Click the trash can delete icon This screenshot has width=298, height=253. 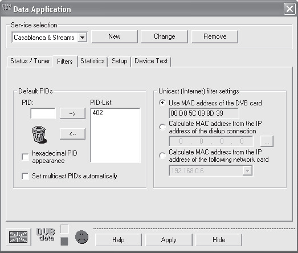click(39, 134)
